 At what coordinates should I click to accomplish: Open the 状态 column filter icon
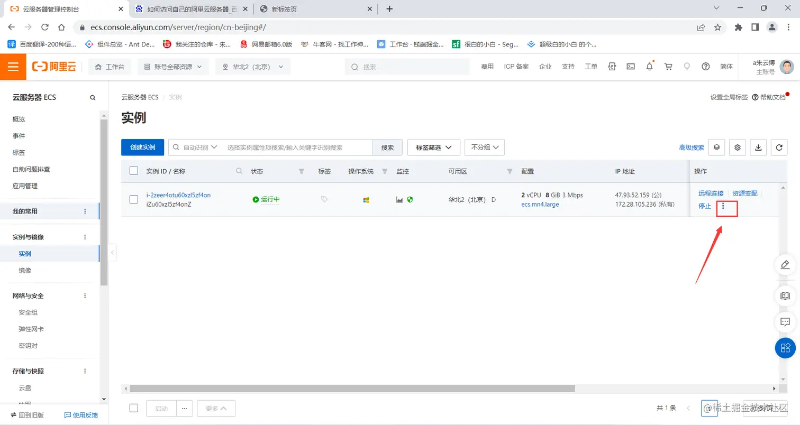[x=302, y=171]
